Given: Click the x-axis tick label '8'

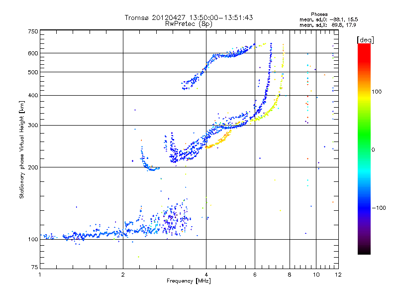Looking at the screenshot, I should tap(290, 275).
